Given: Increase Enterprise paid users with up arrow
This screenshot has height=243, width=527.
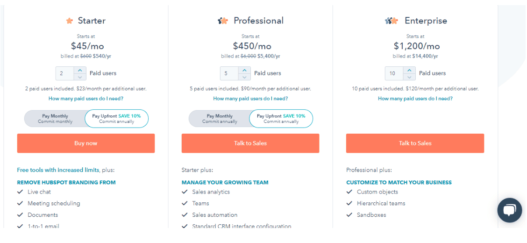Looking at the screenshot, I should [409, 70].
